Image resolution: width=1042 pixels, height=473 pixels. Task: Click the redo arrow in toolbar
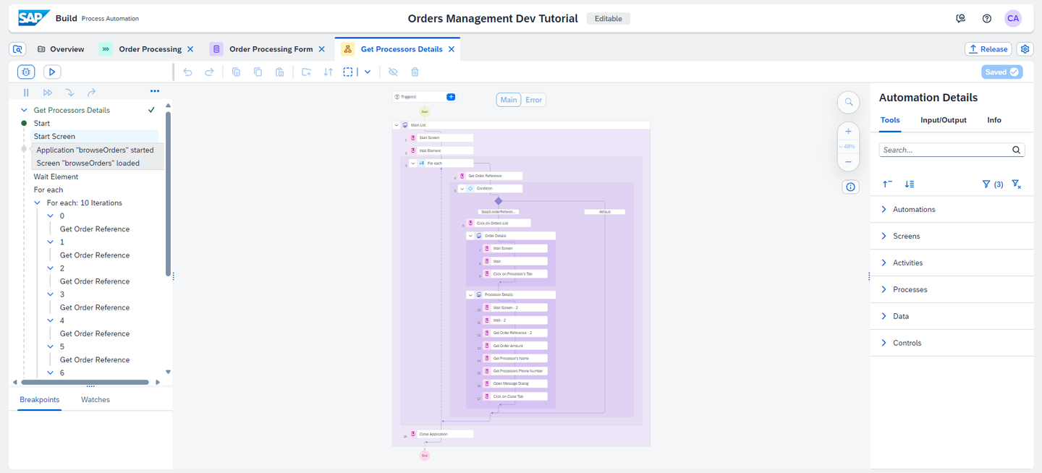(x=209, y=72)
